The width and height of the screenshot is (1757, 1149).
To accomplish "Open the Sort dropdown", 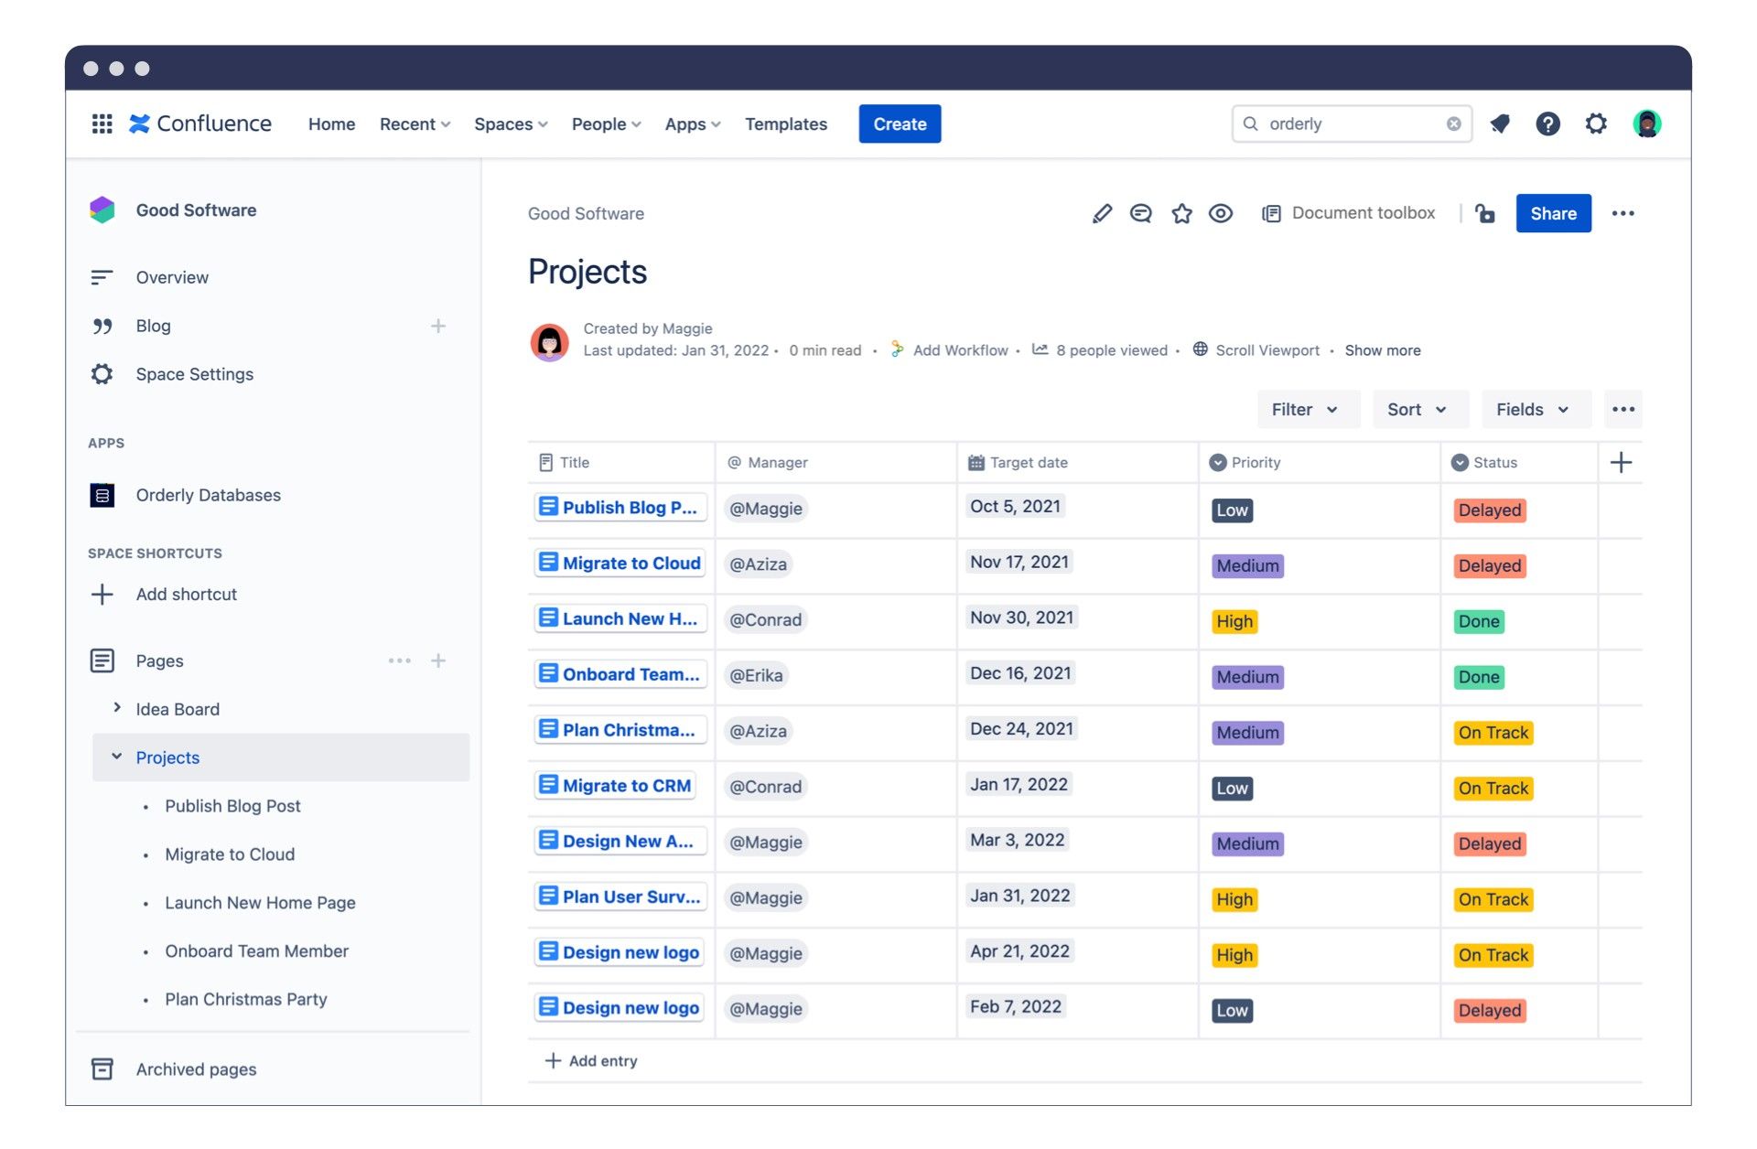I will [x=1416, y=409].
